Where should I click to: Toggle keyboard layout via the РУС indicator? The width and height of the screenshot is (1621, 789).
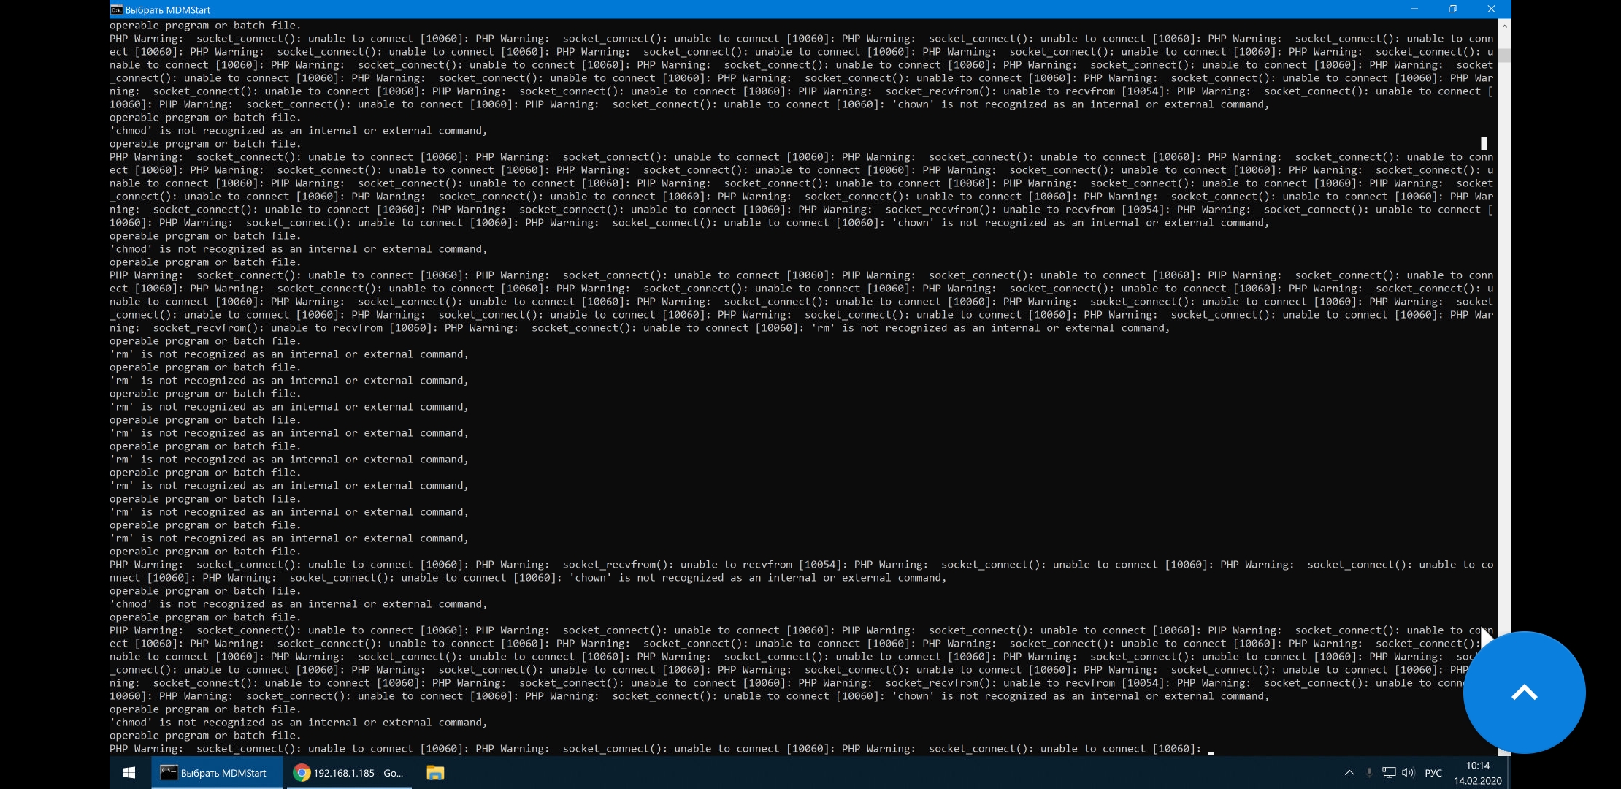(x=1433, y=772)
